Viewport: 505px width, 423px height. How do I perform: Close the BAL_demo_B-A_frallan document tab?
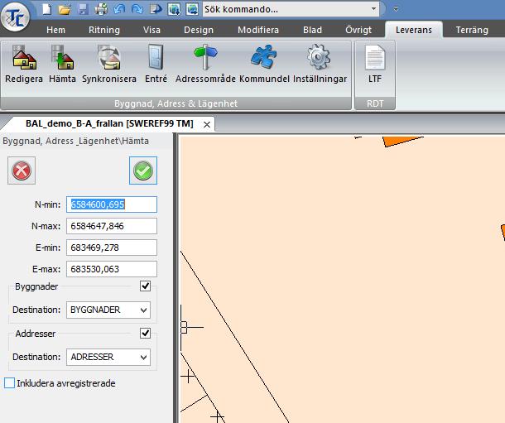[207, 124]
